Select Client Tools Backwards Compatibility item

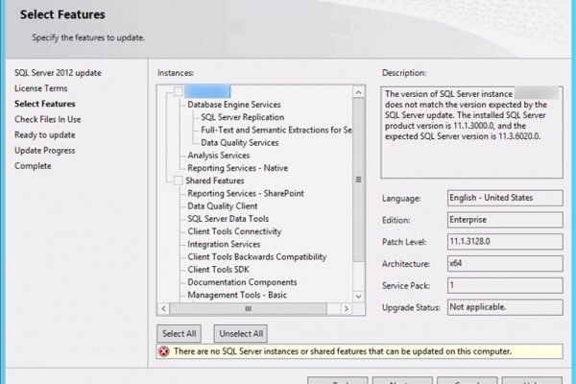256,257
